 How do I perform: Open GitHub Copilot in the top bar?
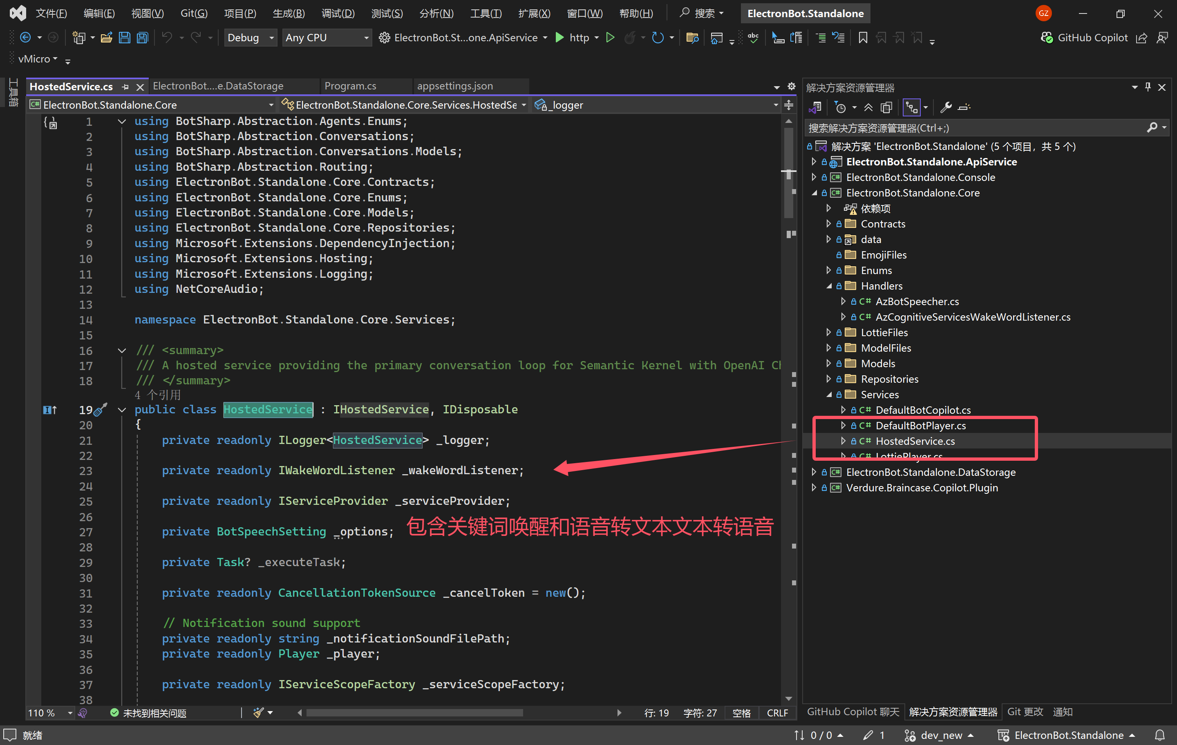pos(1084,38)
